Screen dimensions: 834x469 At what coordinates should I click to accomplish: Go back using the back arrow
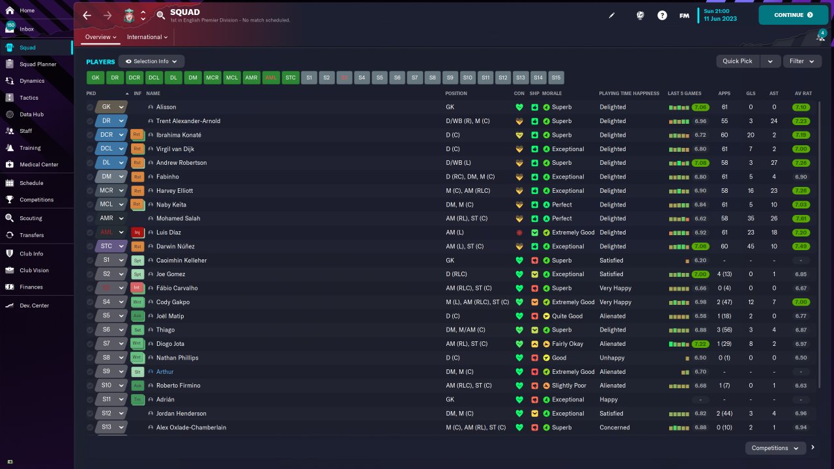point(87,15)
